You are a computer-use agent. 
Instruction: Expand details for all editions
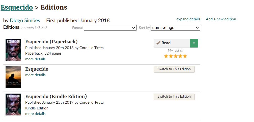pos(188,19)
